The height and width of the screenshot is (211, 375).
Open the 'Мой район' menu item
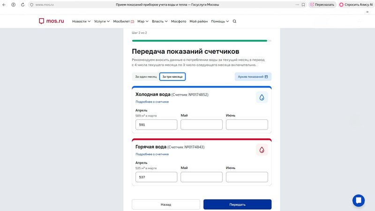198,22
